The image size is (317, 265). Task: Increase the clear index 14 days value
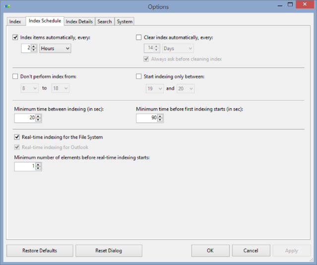[156, 46]
